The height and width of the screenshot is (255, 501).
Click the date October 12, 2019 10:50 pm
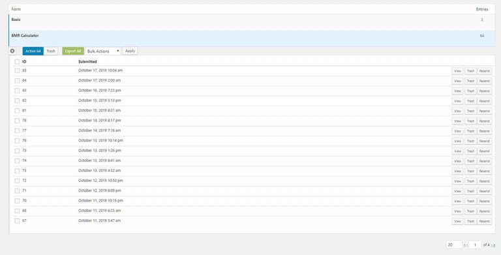[100, 181]
